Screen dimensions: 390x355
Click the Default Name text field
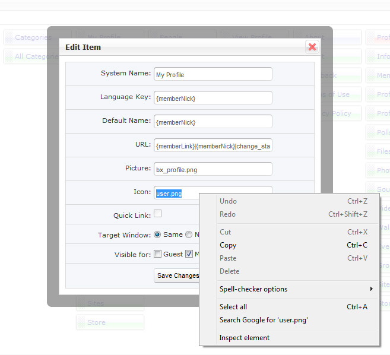(213, 122)
